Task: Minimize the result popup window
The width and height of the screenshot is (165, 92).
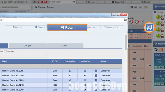Action: point(114,15)
